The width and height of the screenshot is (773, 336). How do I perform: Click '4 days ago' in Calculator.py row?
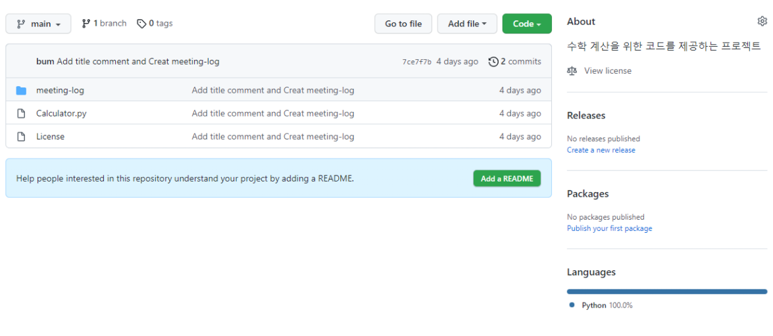coord(520,113)
